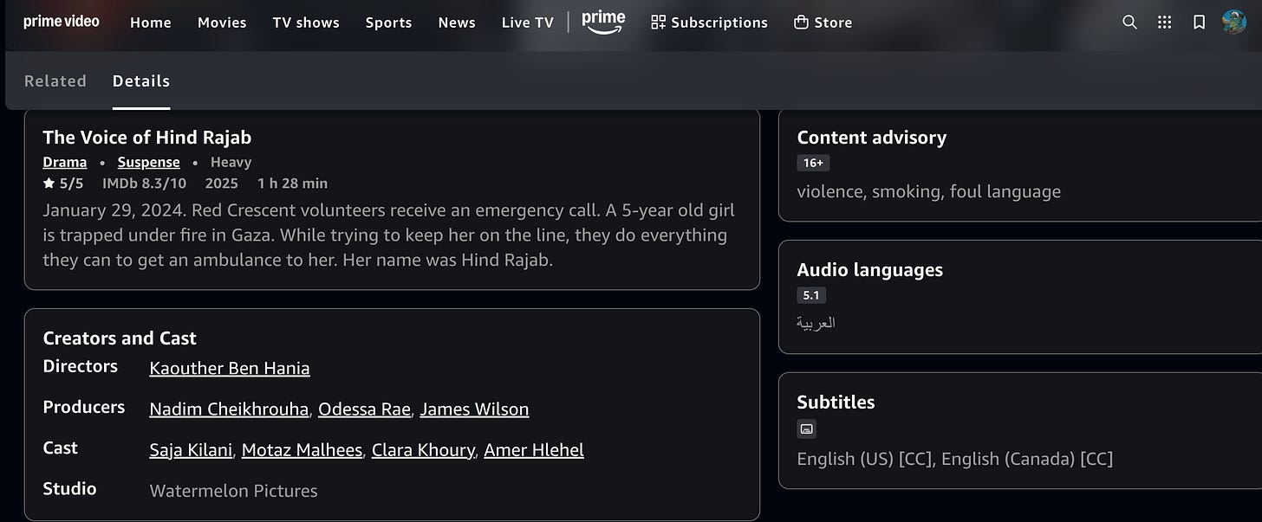Click the Prime smile logo
1262x522 pixels.
(603, 22)
